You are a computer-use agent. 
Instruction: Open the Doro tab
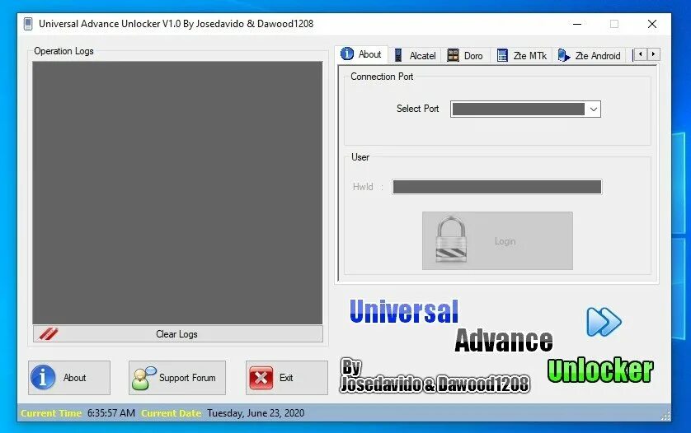point(465,55)
